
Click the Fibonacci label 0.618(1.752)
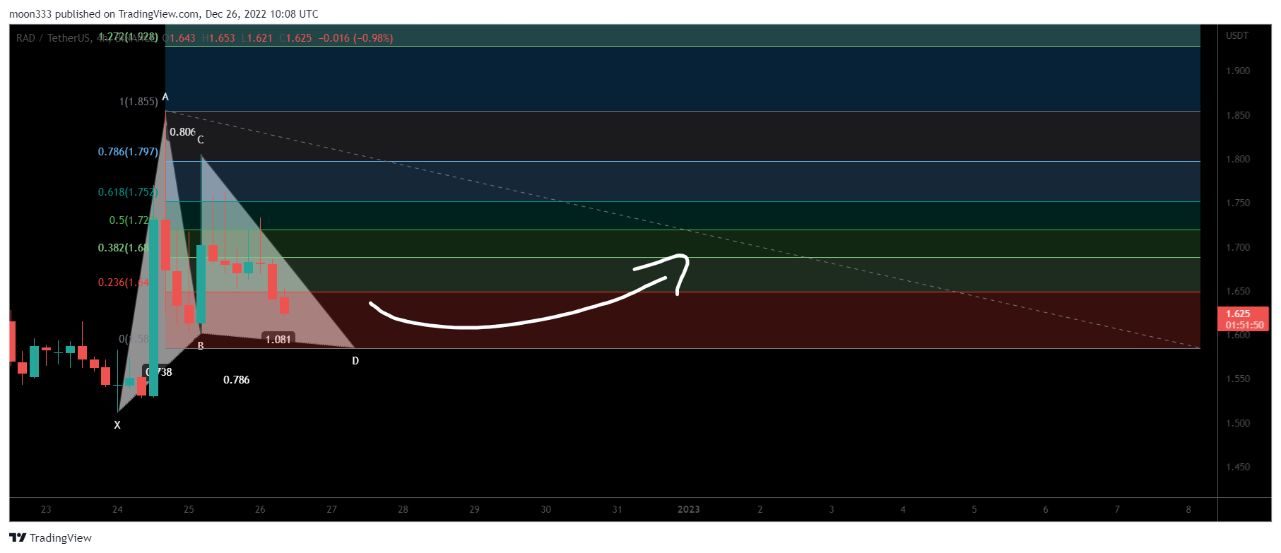click(128, 192)
